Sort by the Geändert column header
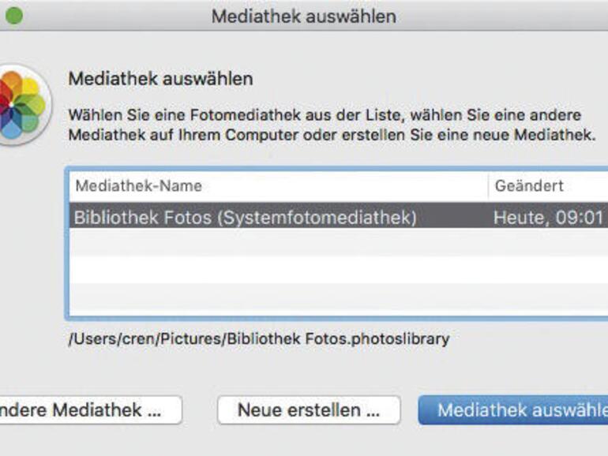The image size is (608, 456). click(529, 186)
